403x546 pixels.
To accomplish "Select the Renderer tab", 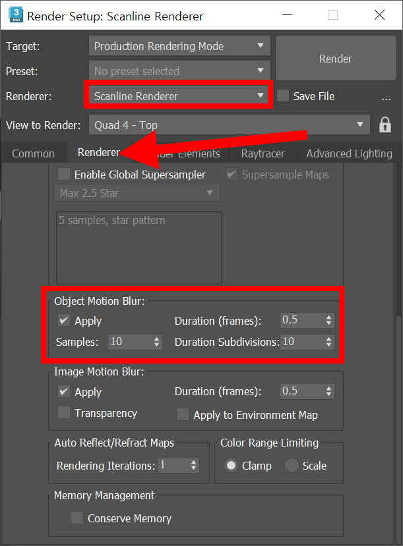I will pos(99,152).
